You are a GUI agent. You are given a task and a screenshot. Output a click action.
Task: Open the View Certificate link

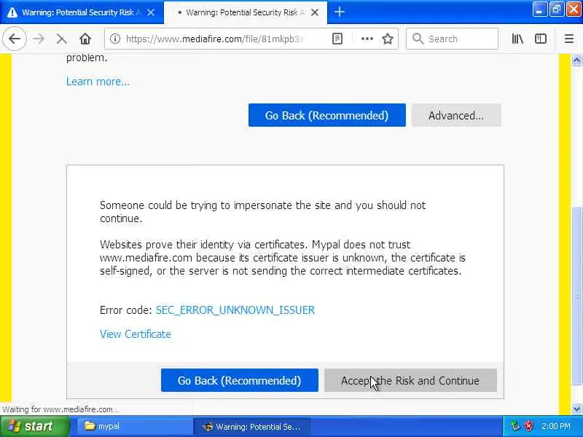tap(136, 334)
